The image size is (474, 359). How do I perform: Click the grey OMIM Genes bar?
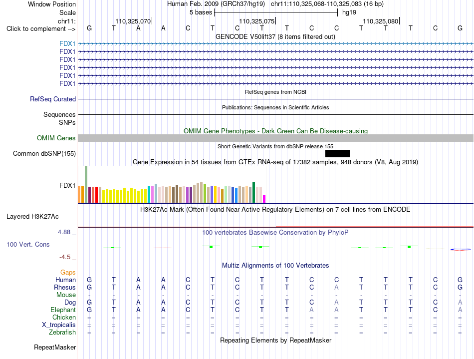(275, 138)
